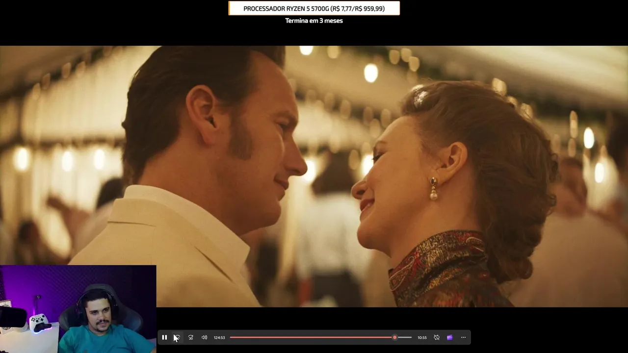Skip forward 30 seconds

pos(191,337)
